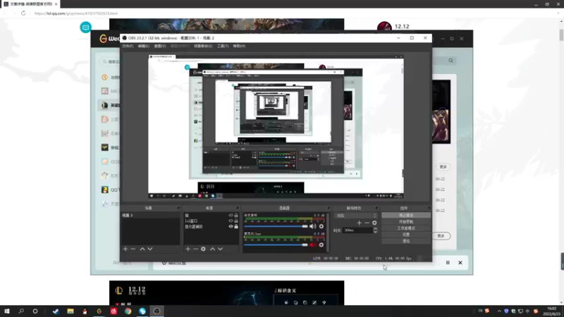Open the 查看(V) View menu in OBS
Viewport: 564px width, 317px height.
point(160,46)
